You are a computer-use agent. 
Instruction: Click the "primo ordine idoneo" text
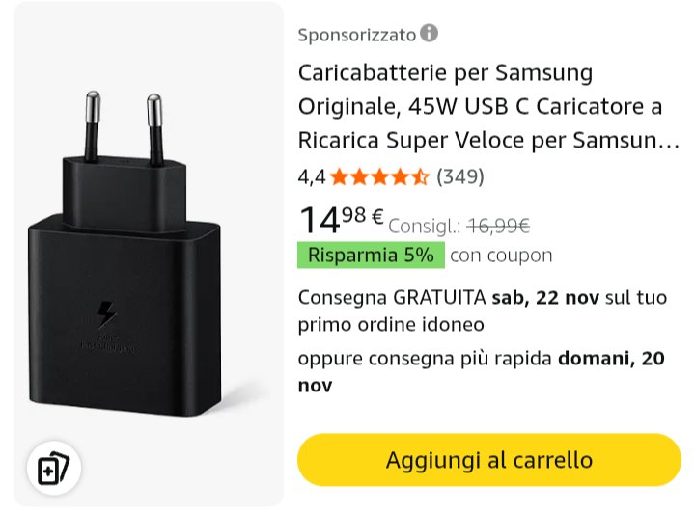click(x=391, y=324)
